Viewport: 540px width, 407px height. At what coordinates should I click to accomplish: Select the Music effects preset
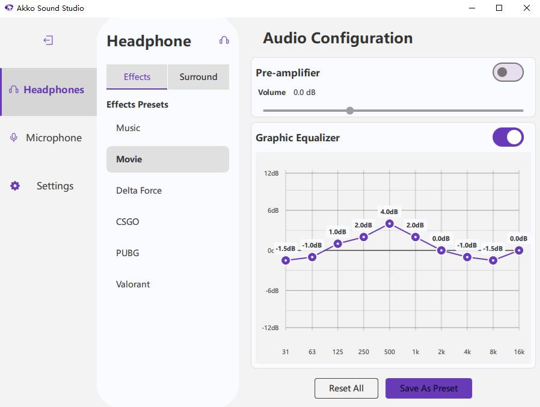click(128, 127)
